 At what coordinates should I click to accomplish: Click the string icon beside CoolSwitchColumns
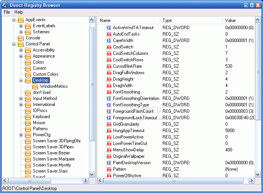109,53
